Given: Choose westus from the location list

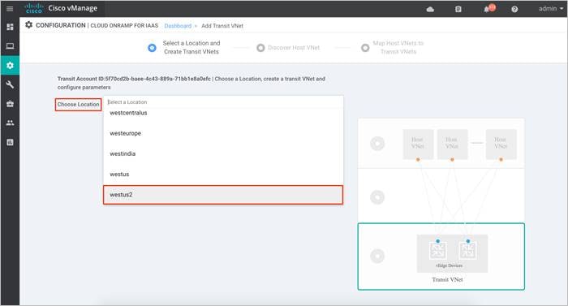Looking at the screenshot, I should click(x=223, y=175).
